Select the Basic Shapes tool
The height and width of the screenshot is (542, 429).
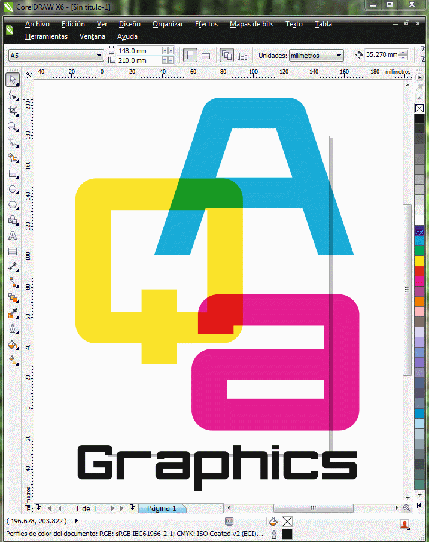13,220
